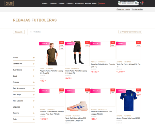This screenshot has width=155, height=124.
Task: Open Adidas F50 Sparkfusion League shoe image
Action: click(77, 101)
